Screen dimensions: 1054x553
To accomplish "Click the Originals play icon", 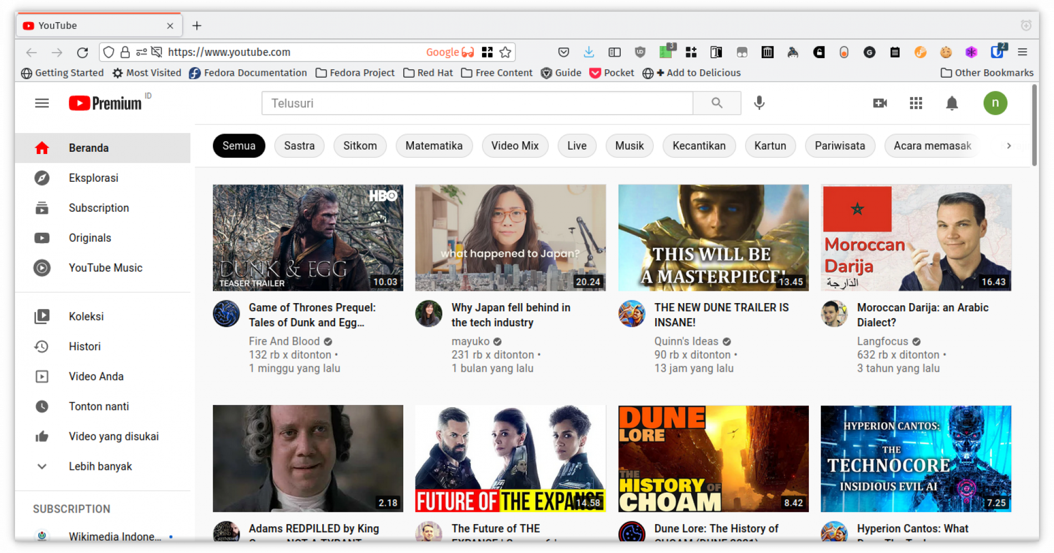I will click(42, 238).
